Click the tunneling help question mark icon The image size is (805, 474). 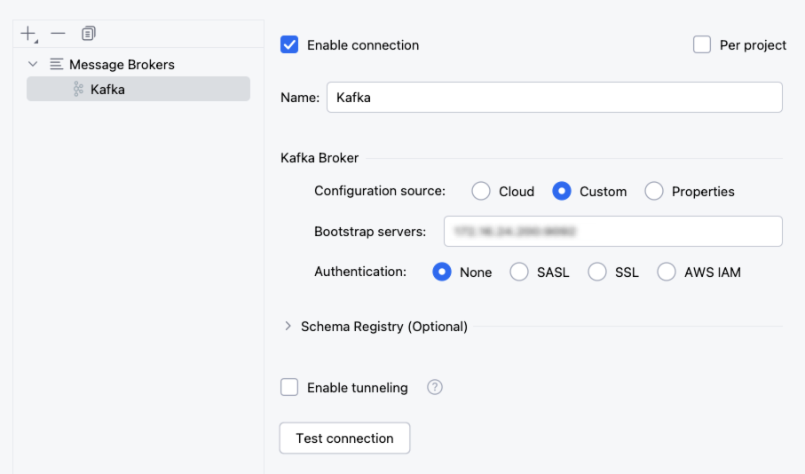pyautogui.click(x=435, y=387)
